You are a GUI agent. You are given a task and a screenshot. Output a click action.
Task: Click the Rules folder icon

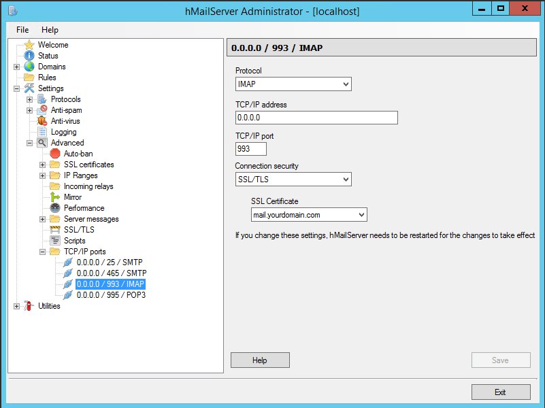29,77
